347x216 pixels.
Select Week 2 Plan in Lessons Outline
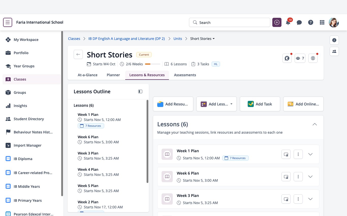[88, 202]
